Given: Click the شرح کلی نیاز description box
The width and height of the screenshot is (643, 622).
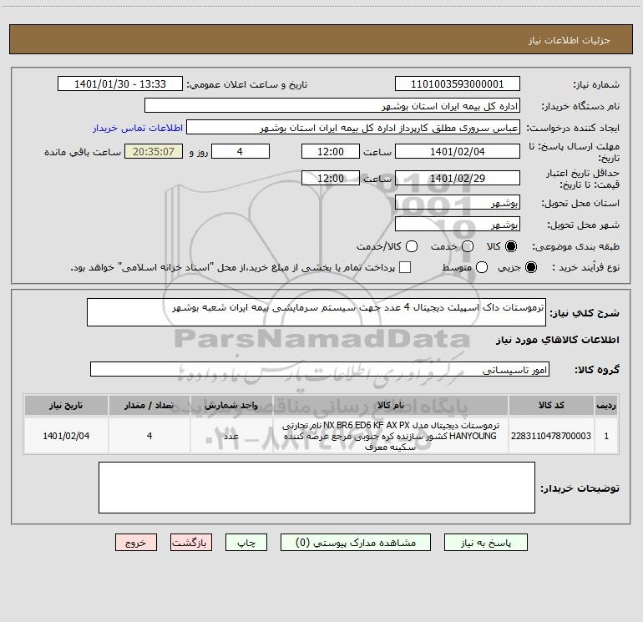Looking at the screenshot, I should click(x=316, y=312).
